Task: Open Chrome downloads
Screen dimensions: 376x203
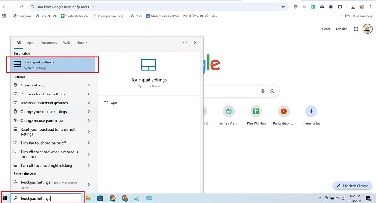Action: pos(353,7)
